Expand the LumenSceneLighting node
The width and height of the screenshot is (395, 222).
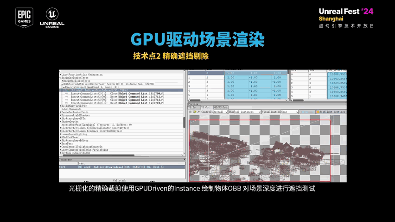(60, 134)
